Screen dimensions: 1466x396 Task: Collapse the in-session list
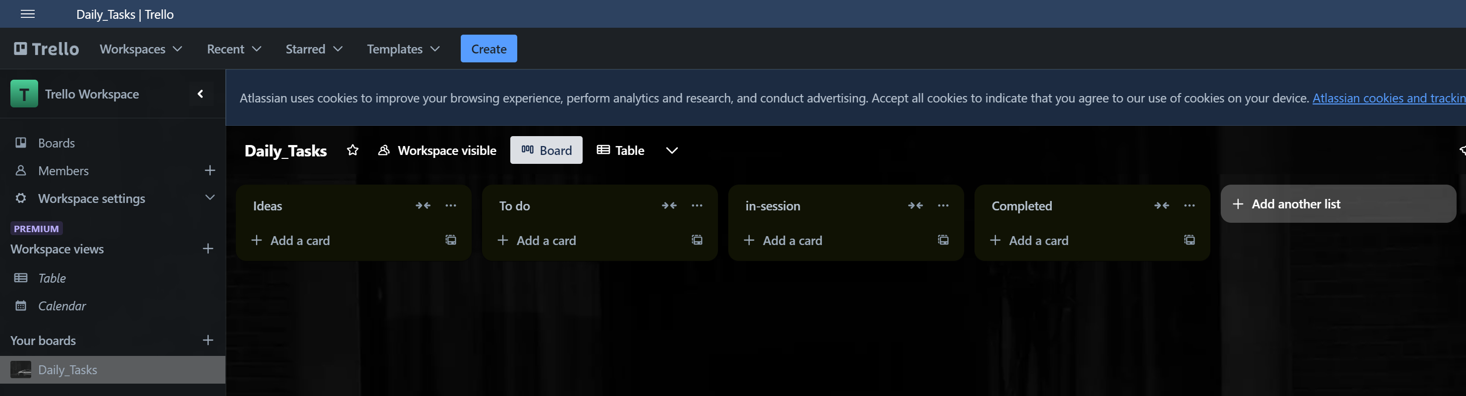(x=916, y=206)
